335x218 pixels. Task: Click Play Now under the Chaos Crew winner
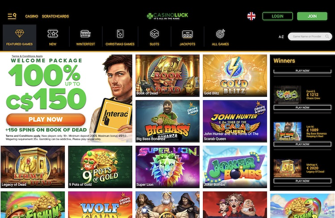pyautogui.click(x=302, y=107)
